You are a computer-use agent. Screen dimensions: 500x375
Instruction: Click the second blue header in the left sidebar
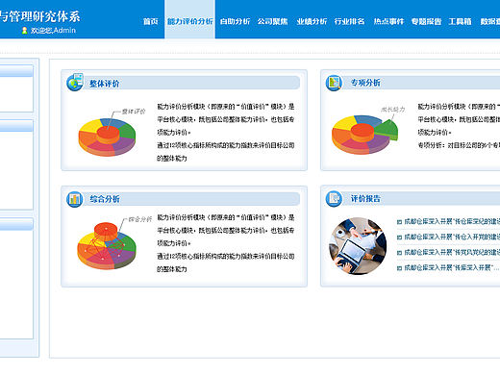pos(16,126)
